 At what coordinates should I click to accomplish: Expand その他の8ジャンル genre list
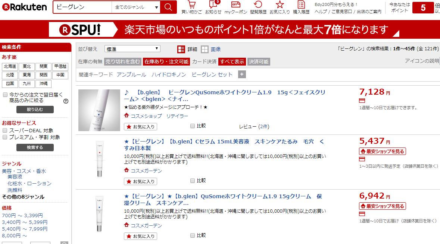pos(23,197)
